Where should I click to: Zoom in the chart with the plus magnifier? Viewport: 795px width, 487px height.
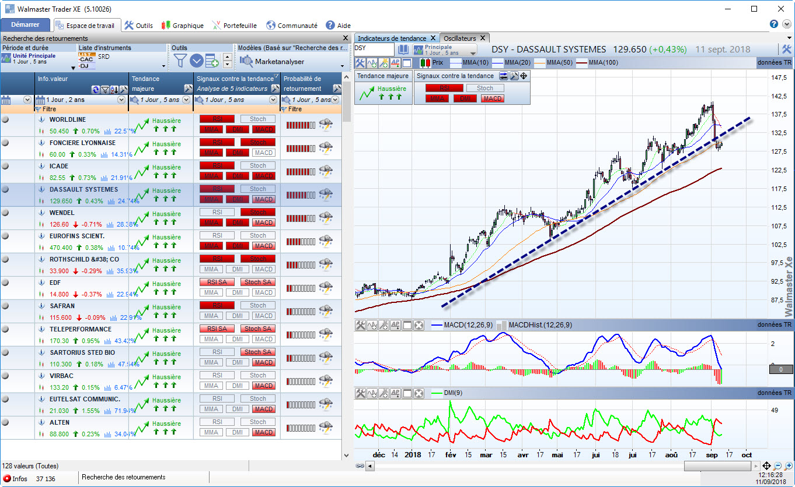(788, 466)
